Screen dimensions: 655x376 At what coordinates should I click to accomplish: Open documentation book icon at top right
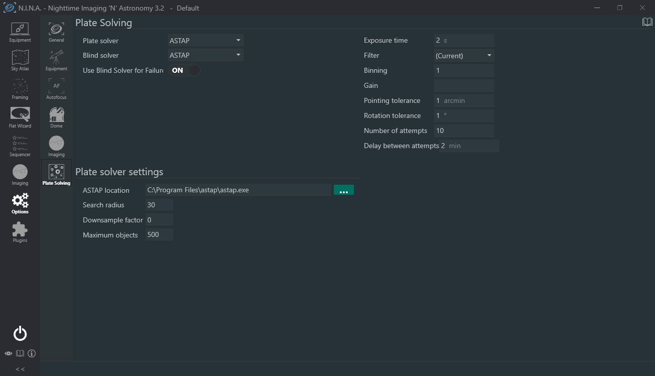click(x=647, y=22)
